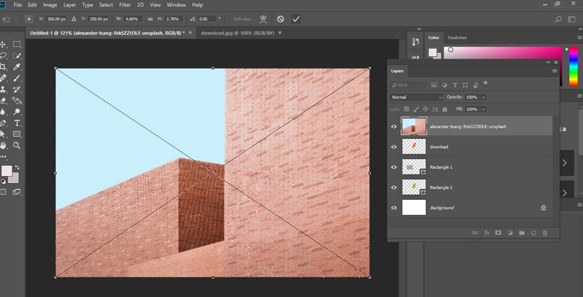This screenshot has height=297, width=583.
Task: Hide the download layer
Action: (x=394, y=147)
